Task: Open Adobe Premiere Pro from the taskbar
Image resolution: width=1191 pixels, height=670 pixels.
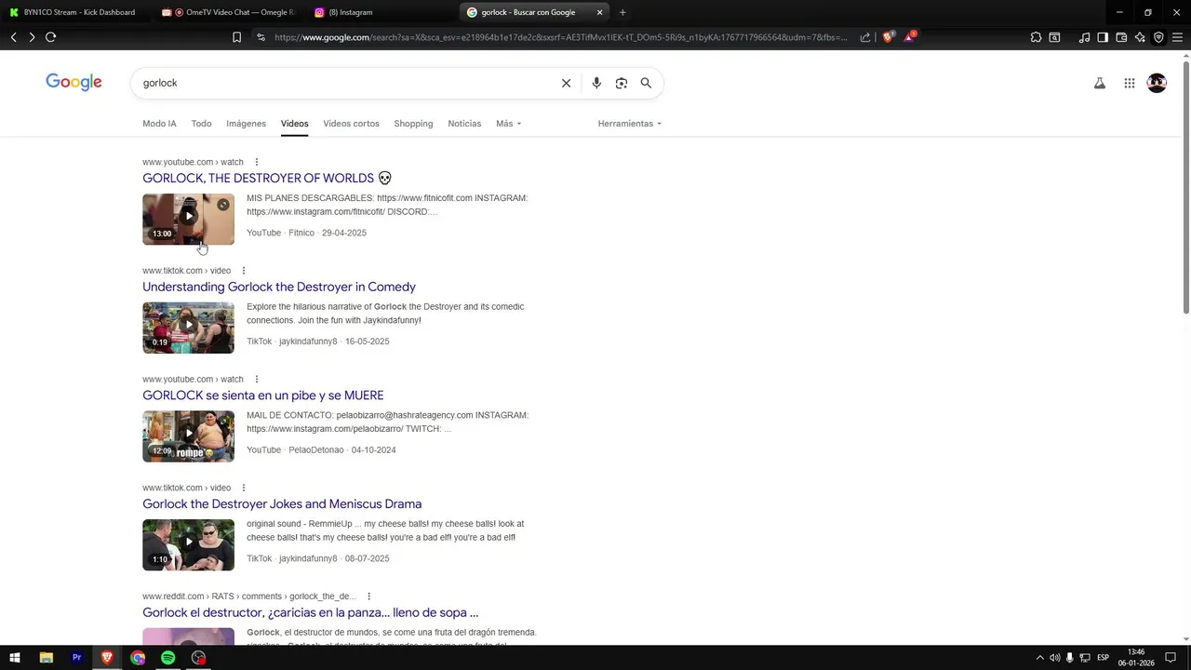Action: 76,658
